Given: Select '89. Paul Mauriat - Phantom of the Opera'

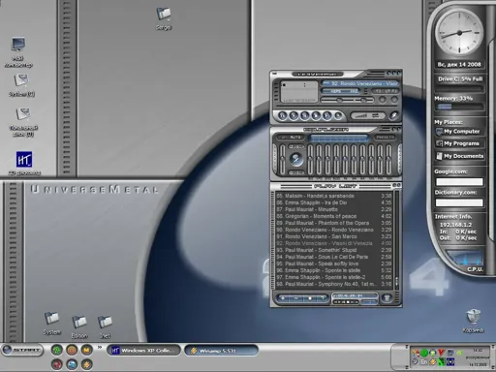Looking at the screenshot, I should tap(333, 223).
